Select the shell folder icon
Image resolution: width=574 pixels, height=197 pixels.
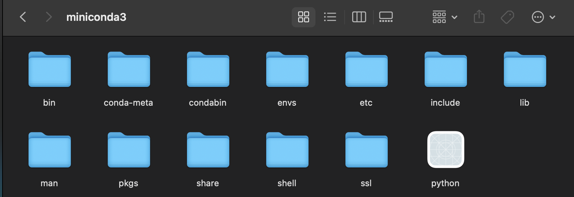tap(287, 150)
